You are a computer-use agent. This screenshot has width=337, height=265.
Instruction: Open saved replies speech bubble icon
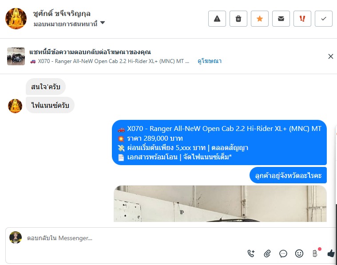(x=283, y=253)
